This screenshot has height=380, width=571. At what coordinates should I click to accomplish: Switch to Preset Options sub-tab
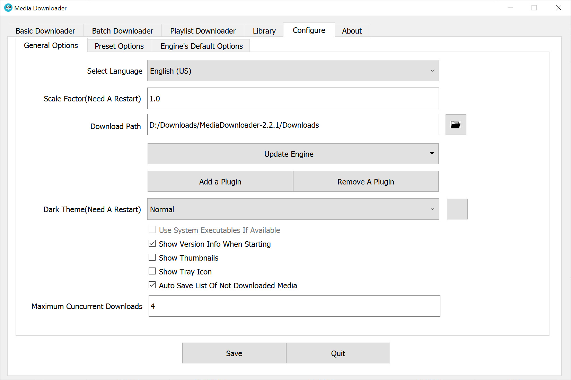tap(119, 46)
